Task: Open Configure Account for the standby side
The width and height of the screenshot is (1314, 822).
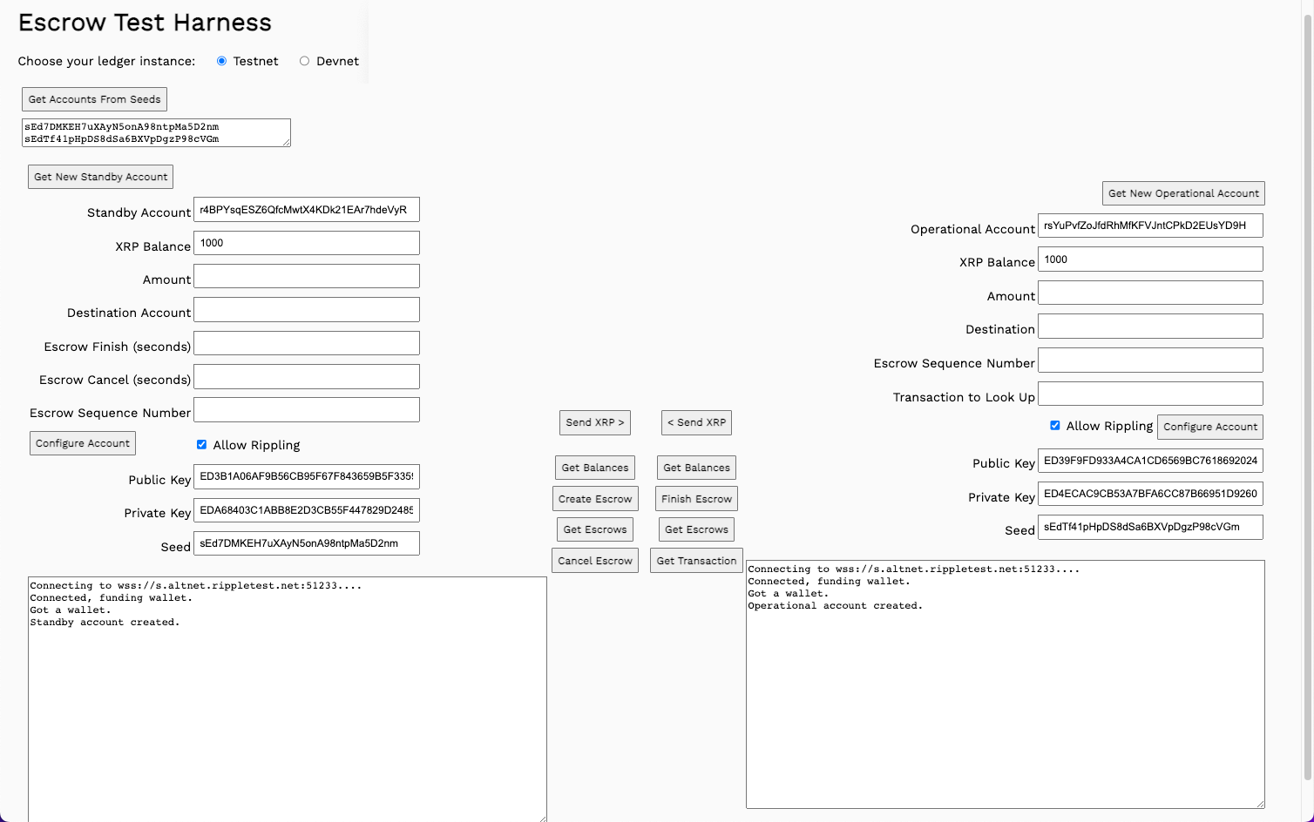Action: click(x=82, y=442)
